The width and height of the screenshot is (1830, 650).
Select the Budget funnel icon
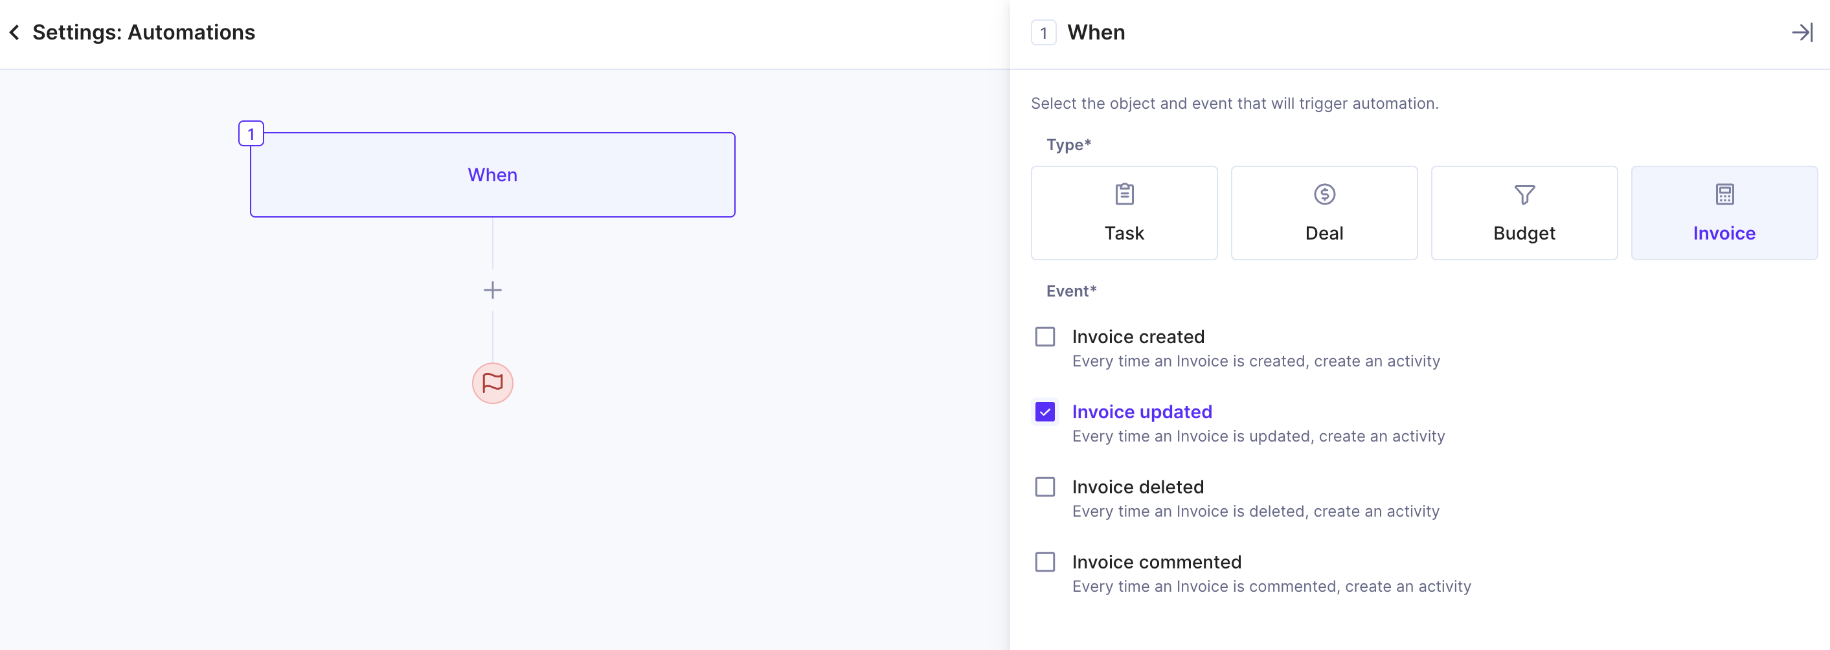1524,194
